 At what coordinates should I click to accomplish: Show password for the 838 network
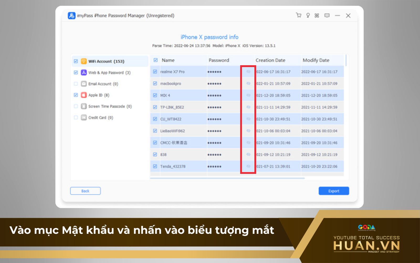[x=248, y=154]
